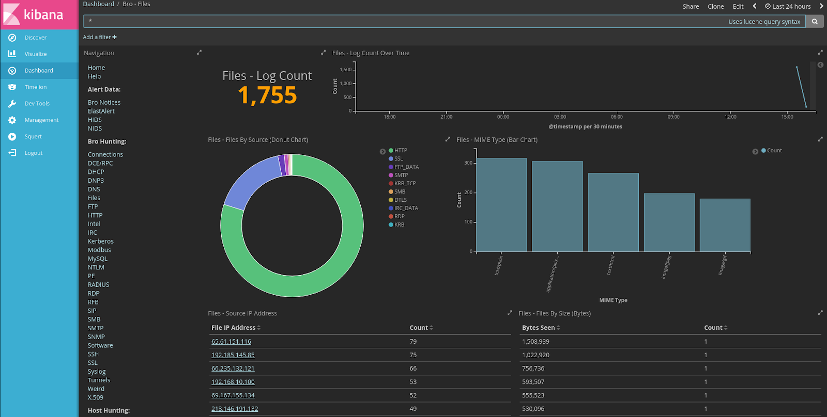Screen dimensions: 827x417
Task: Maximize the Files - Log Count panel
Action: 324,53
